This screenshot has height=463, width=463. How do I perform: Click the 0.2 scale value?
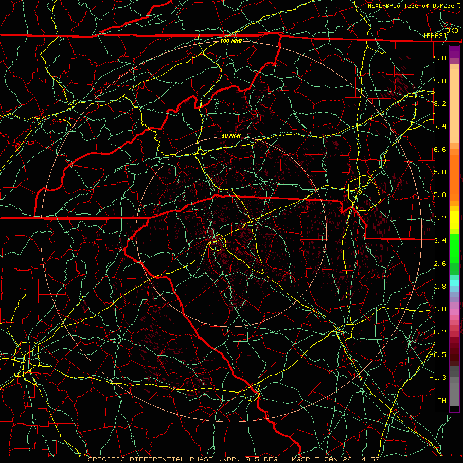click(x=440, y=332)
